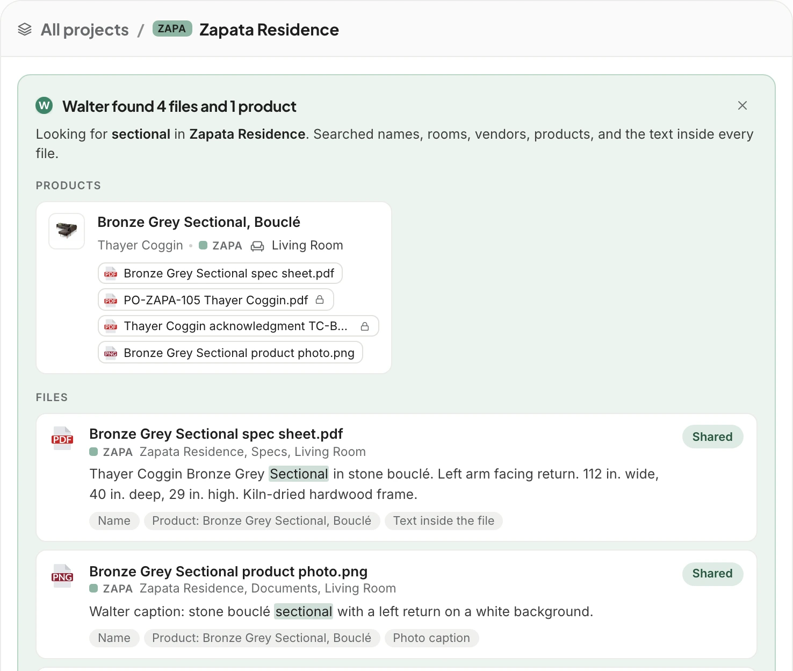The image size is (793, 671).
Task: Open the Bronze Grey Sectional product thumbnail
Action: pyautogui.click(x=67, y=231)
